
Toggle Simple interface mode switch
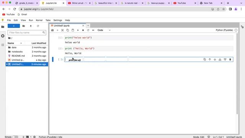[15, 137]
